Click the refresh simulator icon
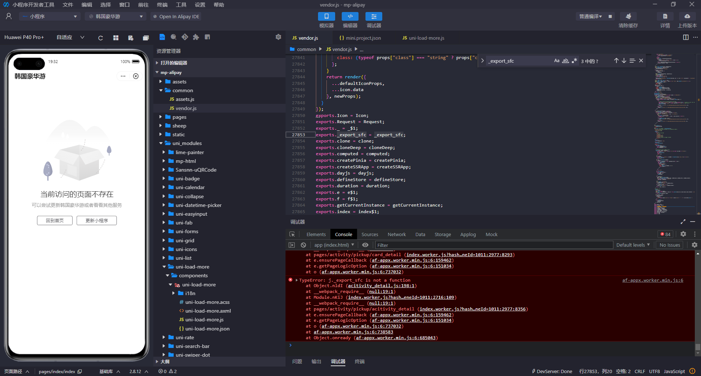Image resolution: width=701 pixels, height=376 pixels. (100, 38)
